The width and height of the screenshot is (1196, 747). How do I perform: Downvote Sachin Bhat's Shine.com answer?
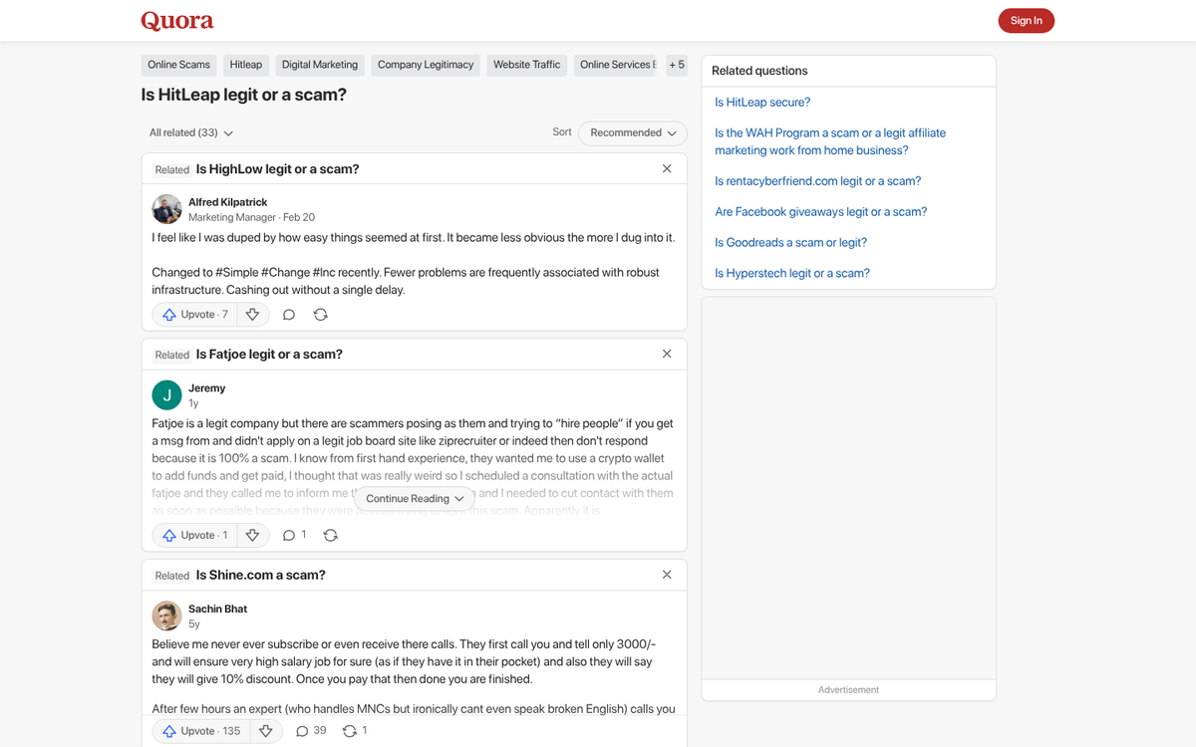[265, 730]
